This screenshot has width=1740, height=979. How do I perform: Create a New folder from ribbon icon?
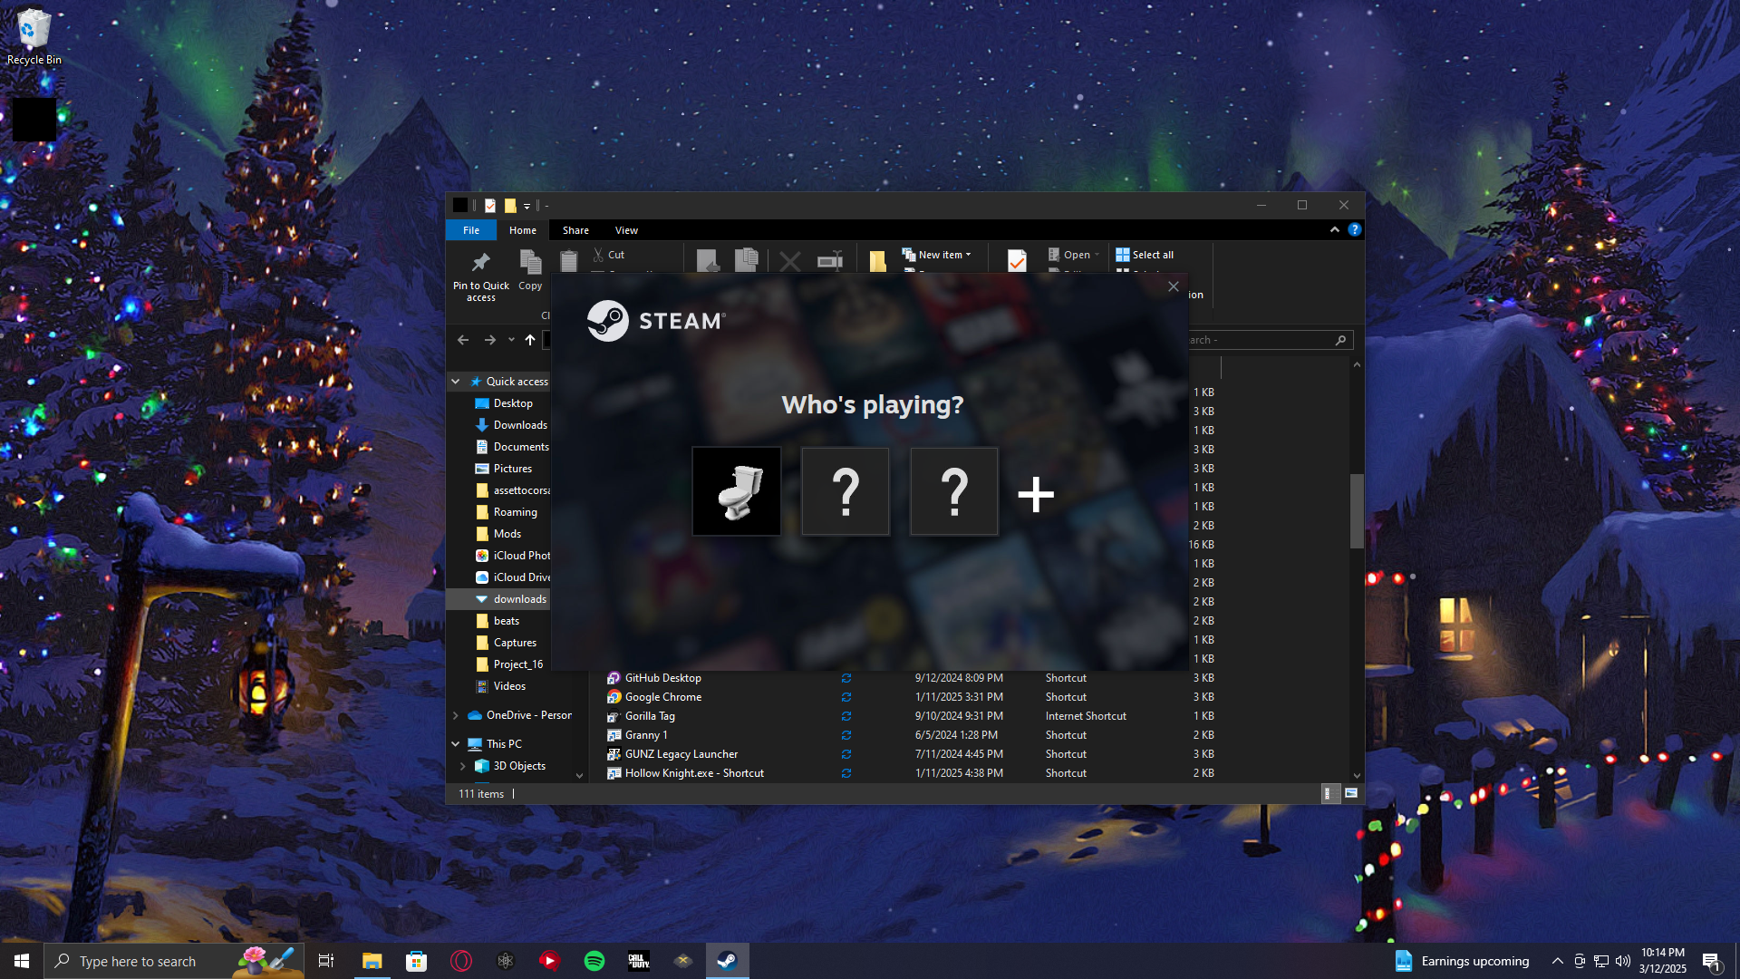click(x=877, y=261)
